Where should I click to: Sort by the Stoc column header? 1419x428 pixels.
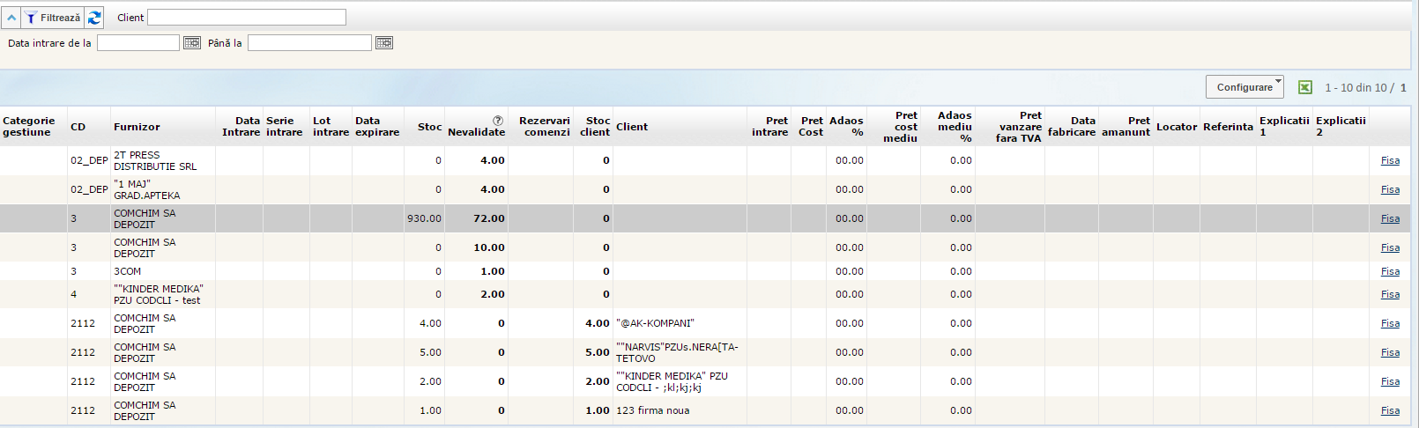point(429,127)
